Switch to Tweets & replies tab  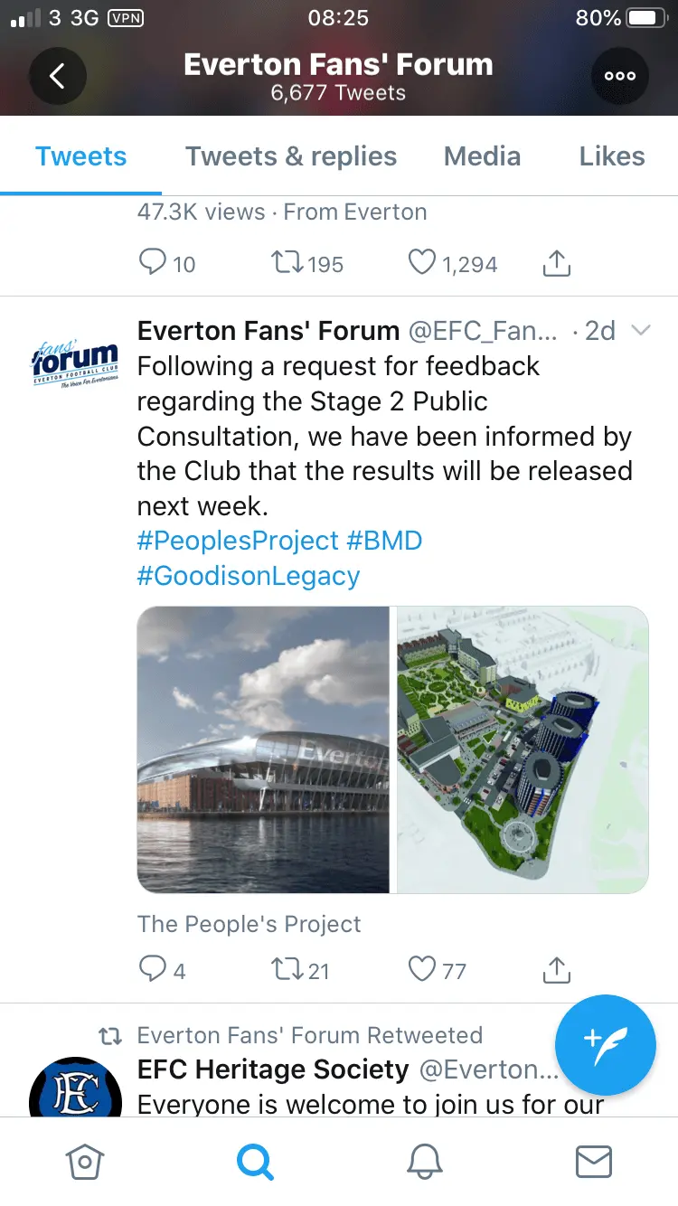click(291, 156)
